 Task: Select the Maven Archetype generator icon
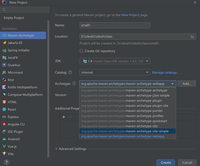[x=4, y=35]
